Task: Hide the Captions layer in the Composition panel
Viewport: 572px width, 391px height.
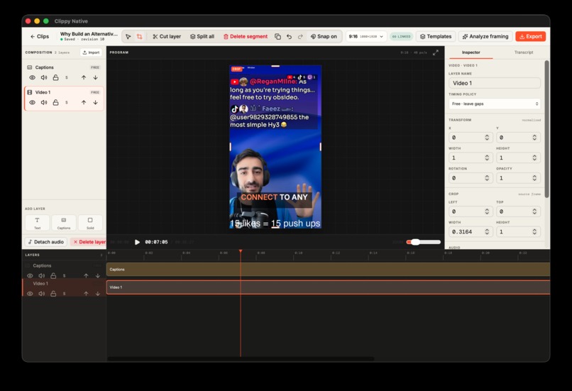Action: click(x=32, y=77)
